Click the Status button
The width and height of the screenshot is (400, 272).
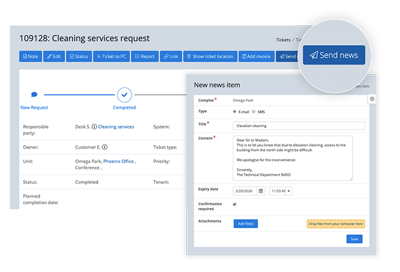tap(79, 57)
